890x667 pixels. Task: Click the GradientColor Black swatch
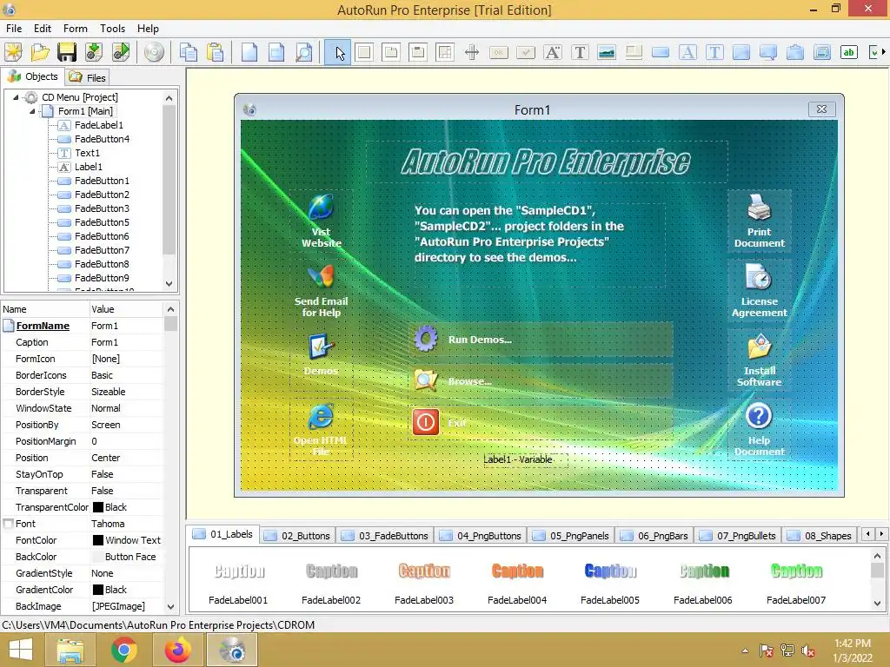tap(97, 590)
